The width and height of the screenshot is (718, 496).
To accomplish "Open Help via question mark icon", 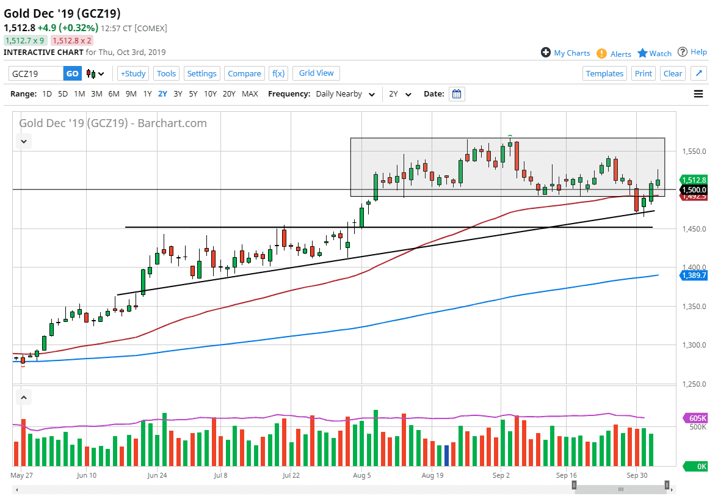I will pos(683,52).
